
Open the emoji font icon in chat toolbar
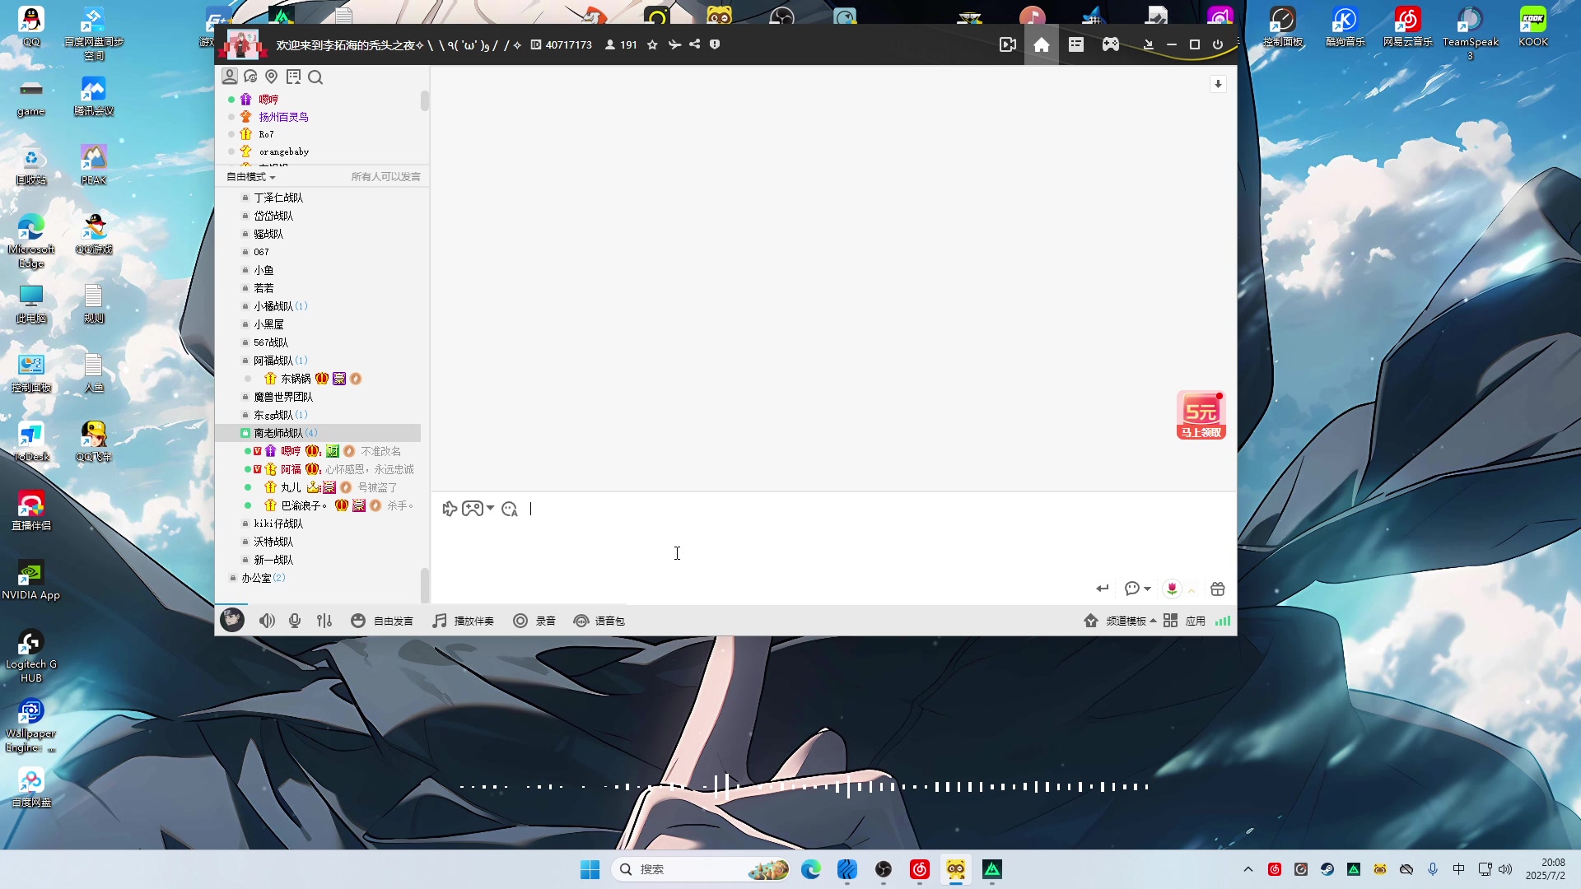click(510, 509)
